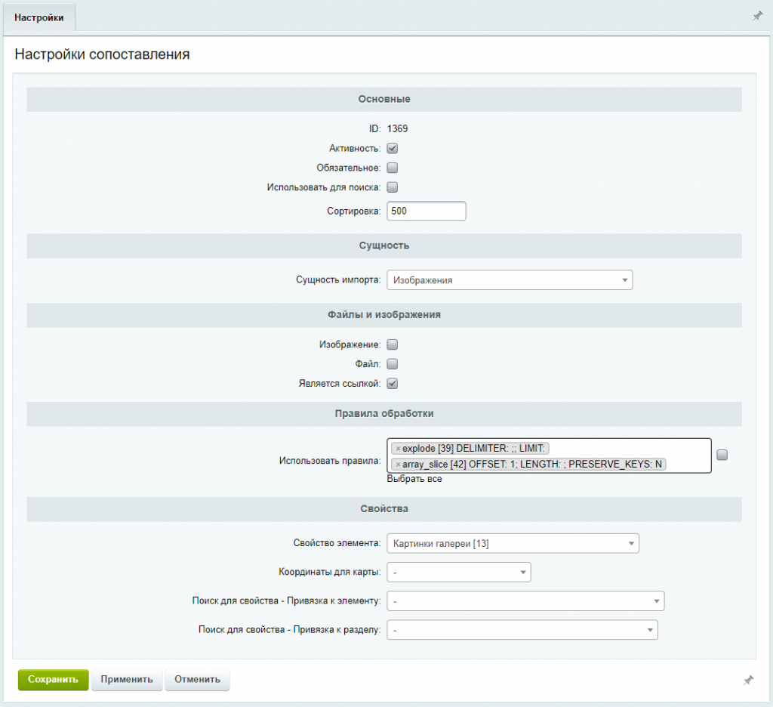This screenshot has height=707, width=773.
Task: Click the Настройки сопоставления heading
Action: pyautogui.click(x=102, y=54)
